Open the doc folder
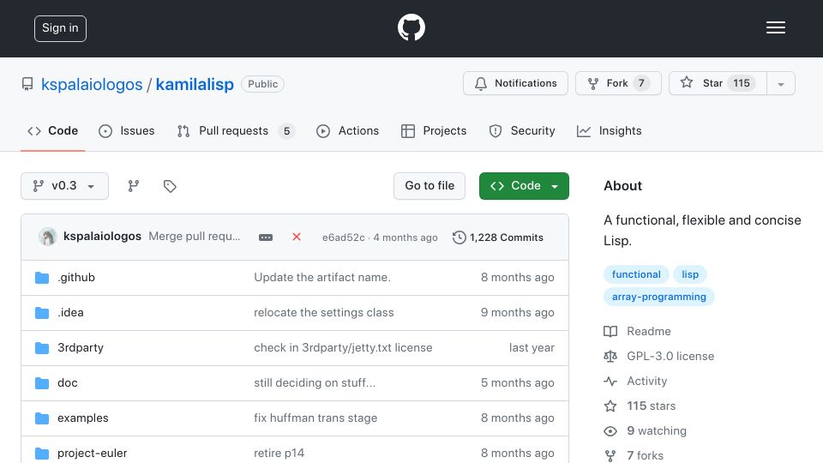Viewport: 823px width, 463px height. [67, 382]
